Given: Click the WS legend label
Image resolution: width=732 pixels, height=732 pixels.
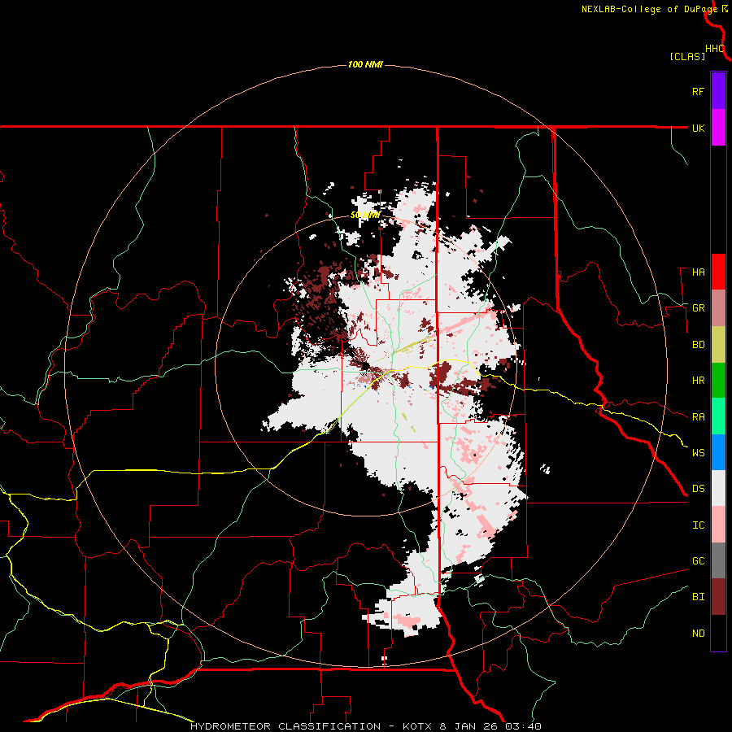Looking at the screenshot, I should pos(698,452).
